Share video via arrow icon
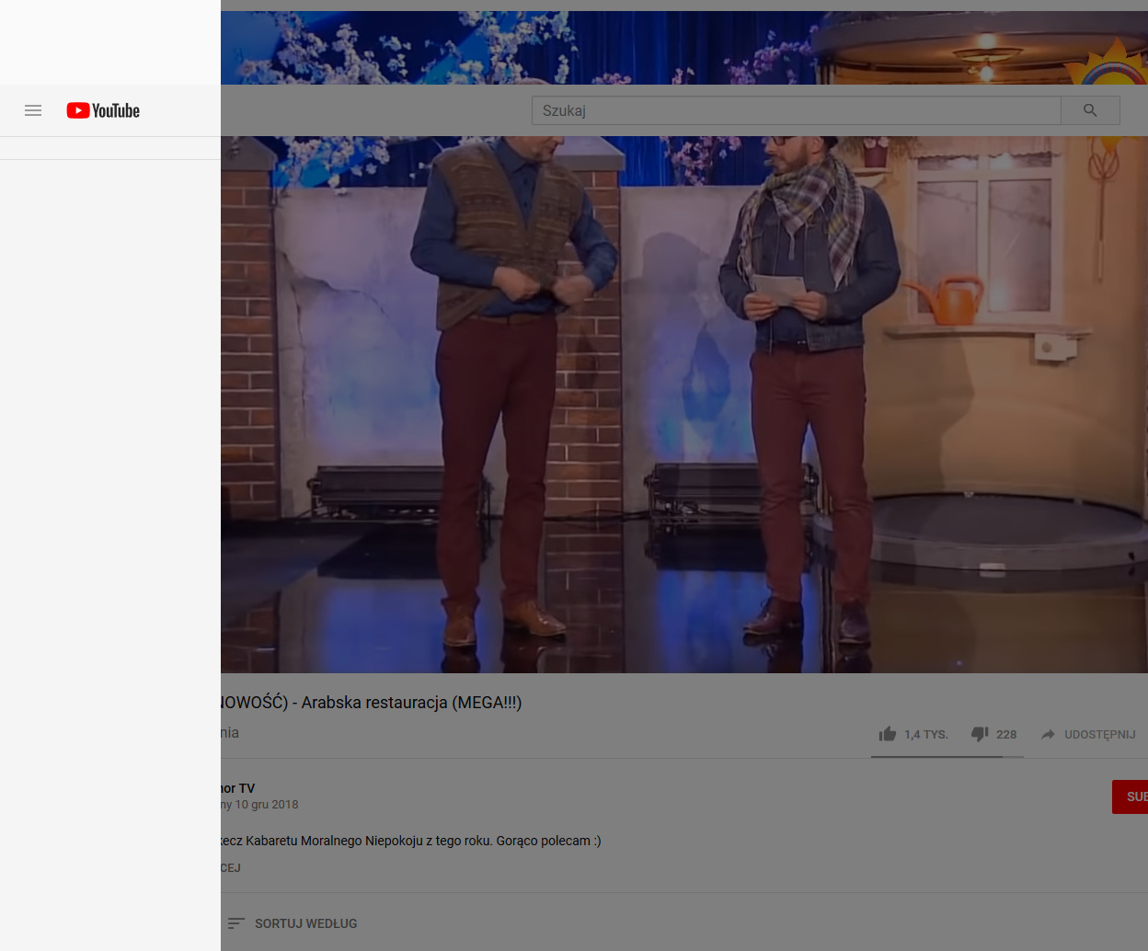Image resolution: width=1148 pixels, height=951 pixels. 1048,734
